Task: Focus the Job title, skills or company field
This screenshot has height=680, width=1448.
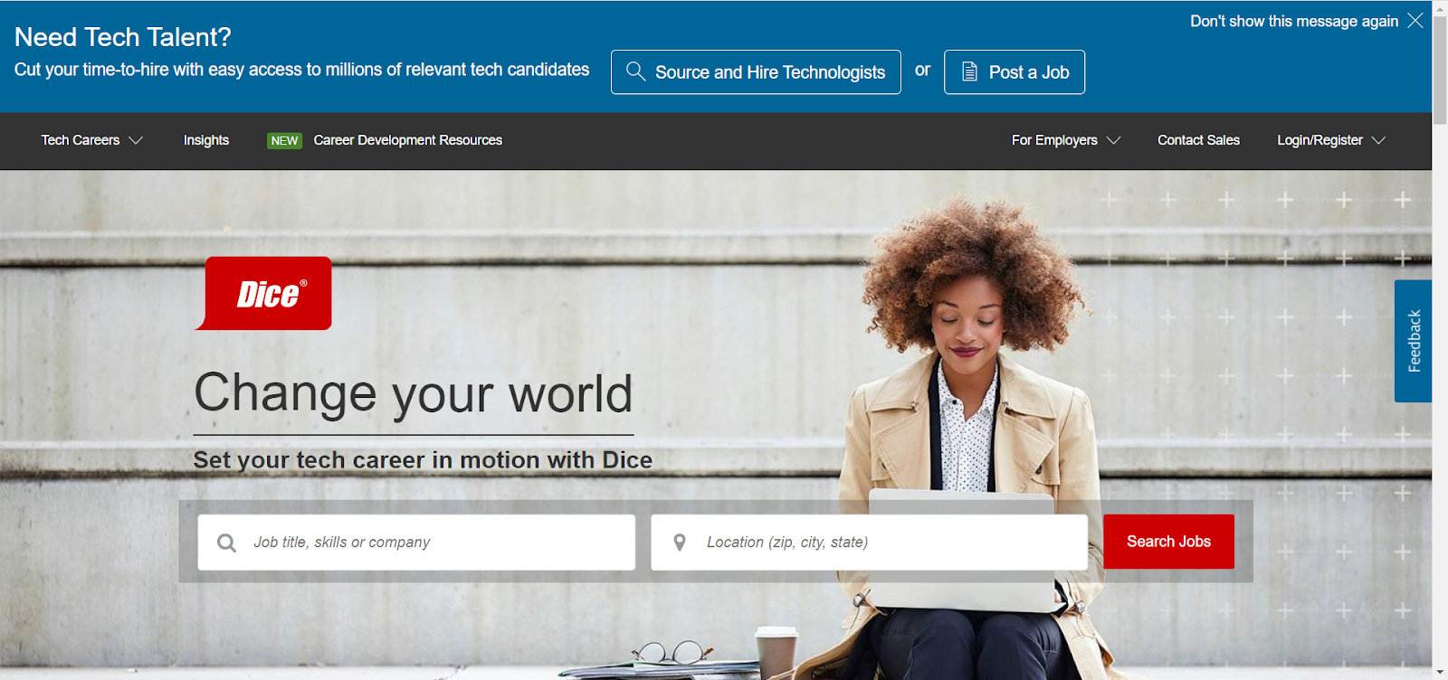Action: coord(416,543)
